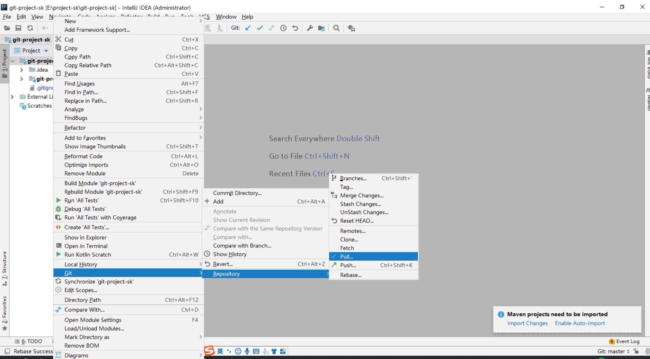The height and width of the screenshot is (359, 650).
Task: Open Git show history clock icon in toolbar
Action: (283, 28)
